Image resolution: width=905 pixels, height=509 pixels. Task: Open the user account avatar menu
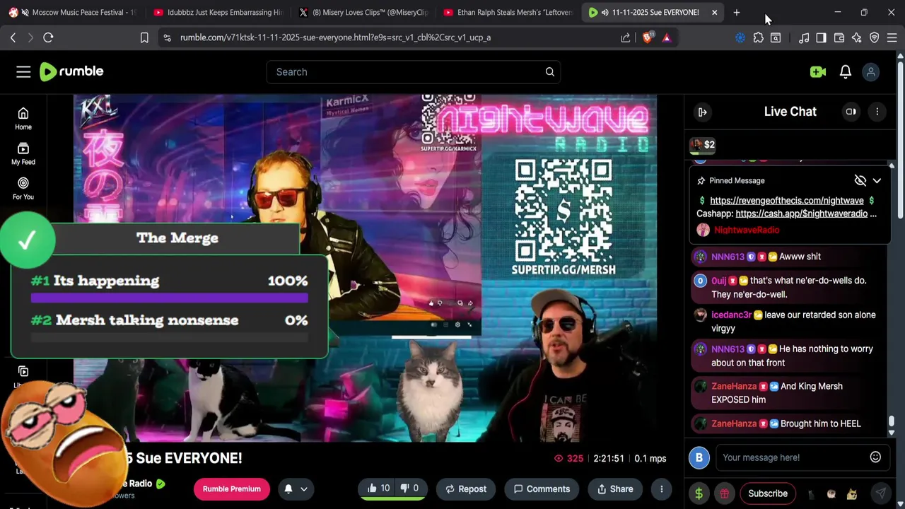pos(871,71)
